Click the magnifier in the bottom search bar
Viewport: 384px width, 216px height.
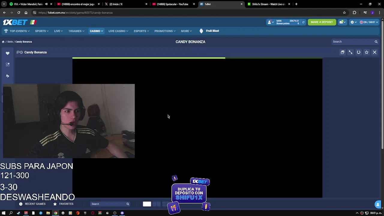(127, 204)
